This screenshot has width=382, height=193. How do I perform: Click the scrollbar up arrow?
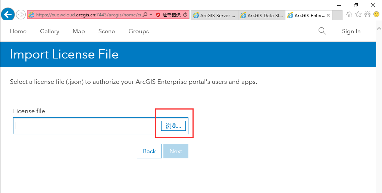pos(379,28)
